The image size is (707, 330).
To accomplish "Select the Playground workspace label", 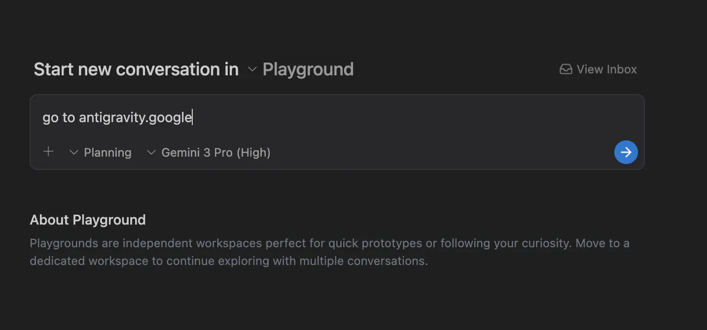I will tap(308, 69).
